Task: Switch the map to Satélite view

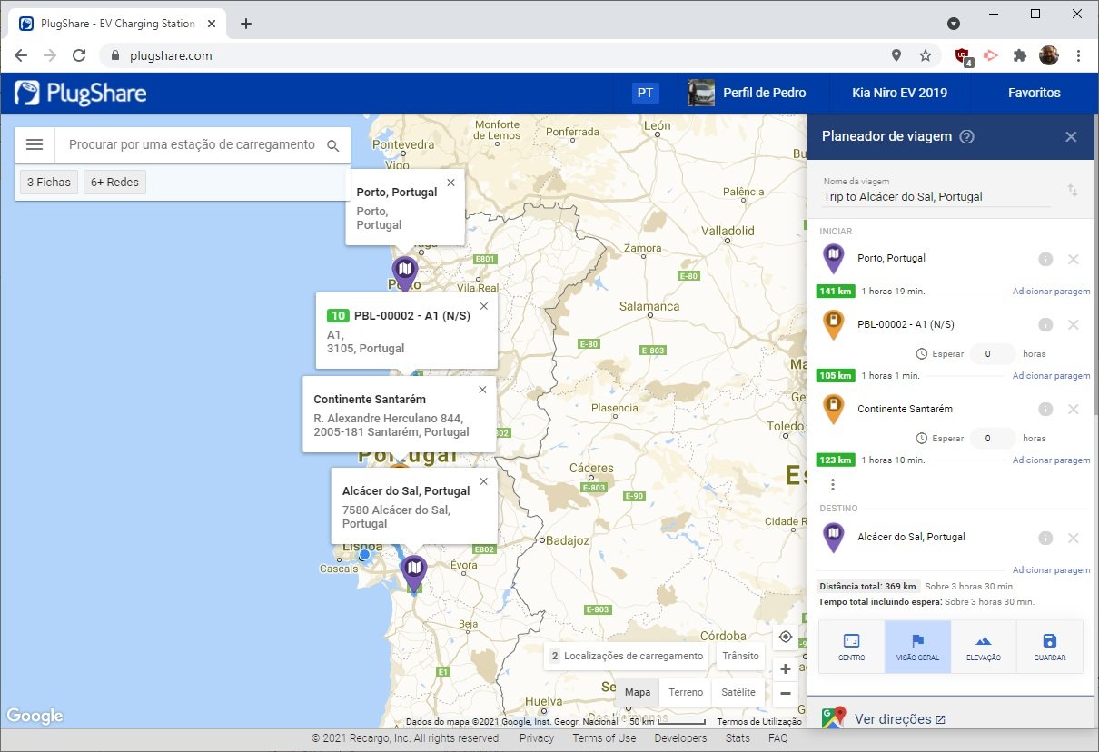Action: tap(738, 692)
